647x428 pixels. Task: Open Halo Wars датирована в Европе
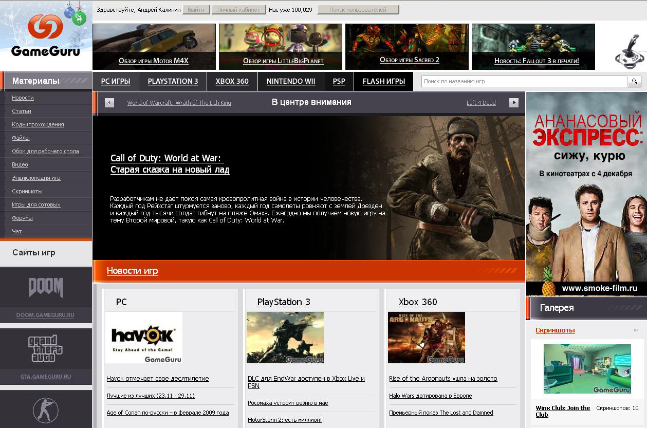tap(431, 396)
